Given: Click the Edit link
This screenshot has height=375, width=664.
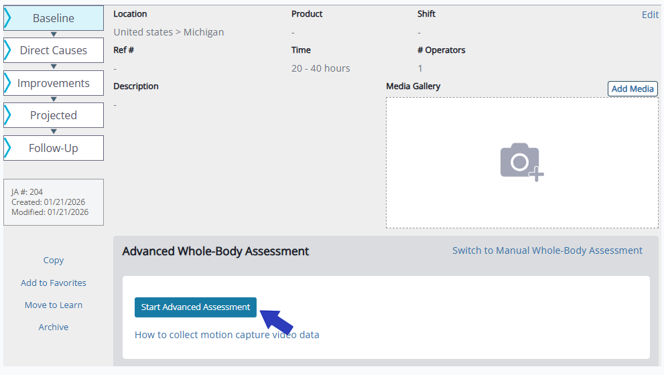Looking at the screenshot, I should 649,15.
